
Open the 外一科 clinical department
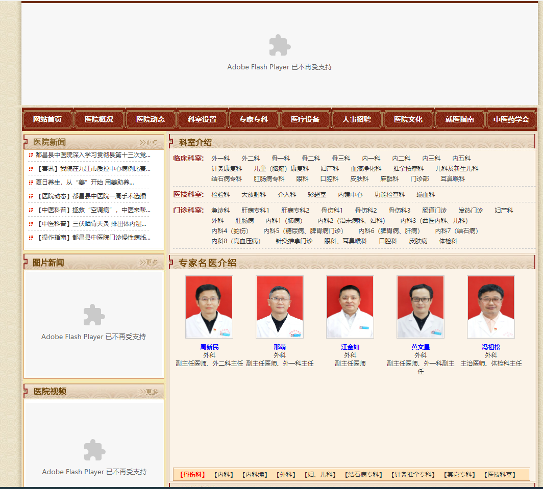point(220,159)
